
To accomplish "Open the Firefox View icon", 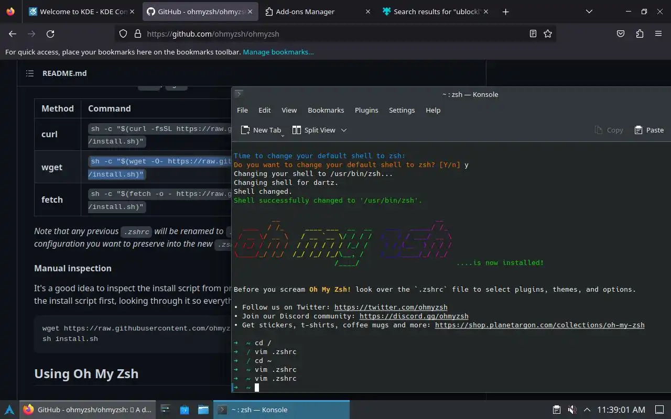I will click(x=10, y=12).
